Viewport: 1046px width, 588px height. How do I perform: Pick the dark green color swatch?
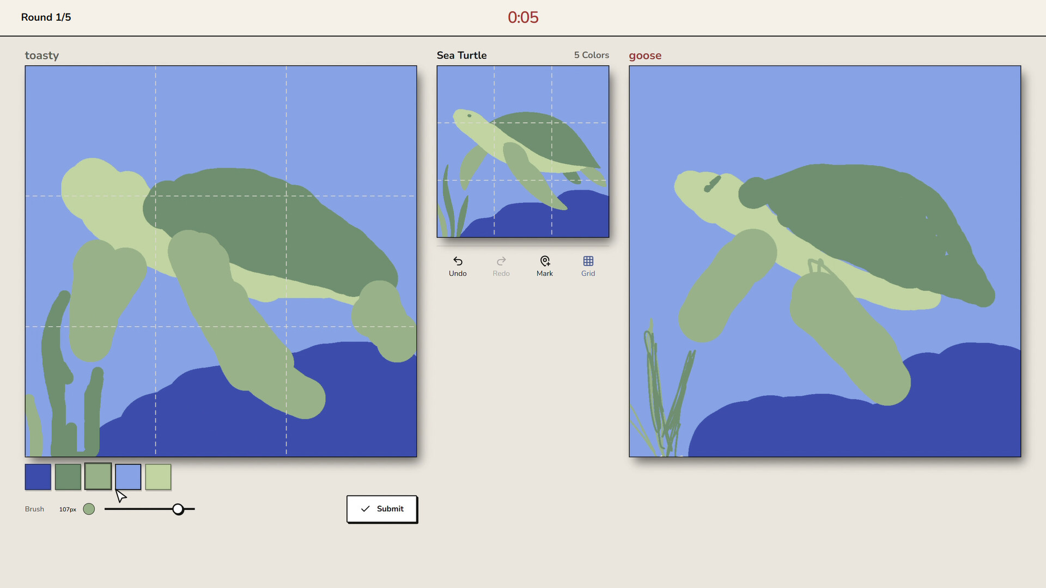click(68, 477)
